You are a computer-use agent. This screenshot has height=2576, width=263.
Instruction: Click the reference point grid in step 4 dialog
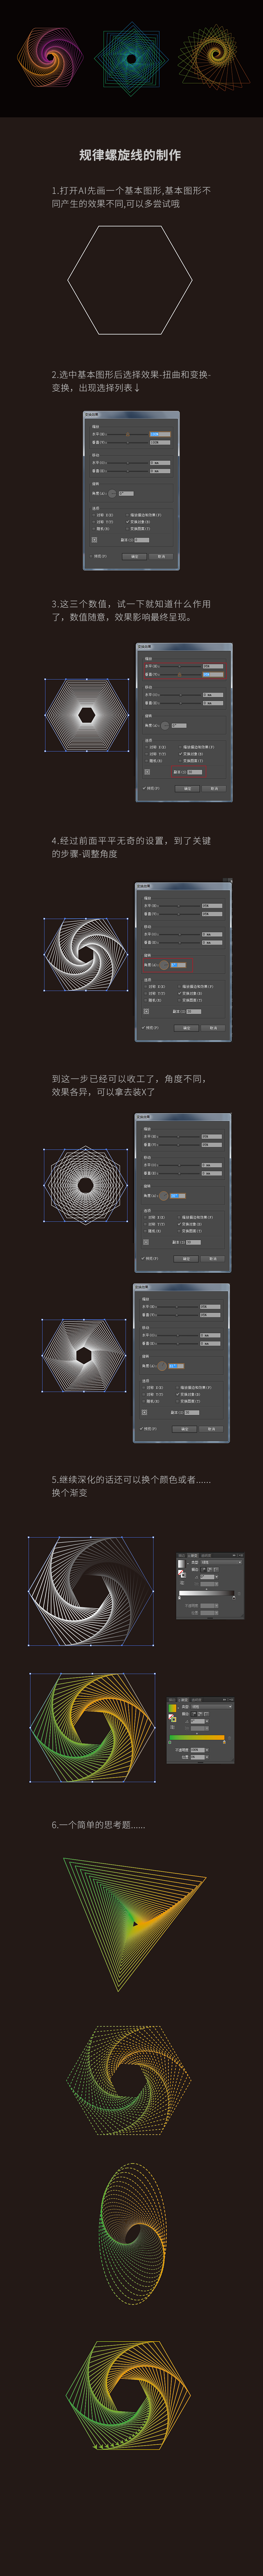coord(147,1011)
